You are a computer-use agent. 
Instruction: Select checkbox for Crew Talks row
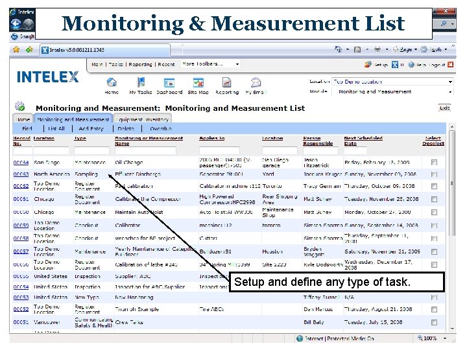(x=434, y=322)
